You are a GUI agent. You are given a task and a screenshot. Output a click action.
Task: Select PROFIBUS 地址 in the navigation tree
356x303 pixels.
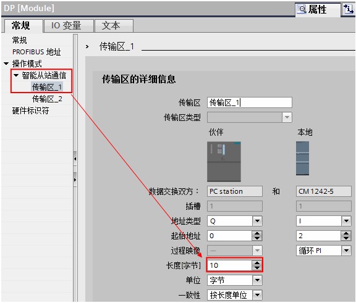(x=36, y=52)
